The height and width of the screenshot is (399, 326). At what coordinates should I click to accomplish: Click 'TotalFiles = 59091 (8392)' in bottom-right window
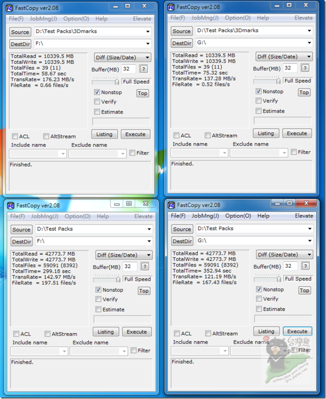pyautogui.click(x=206, y=265)
